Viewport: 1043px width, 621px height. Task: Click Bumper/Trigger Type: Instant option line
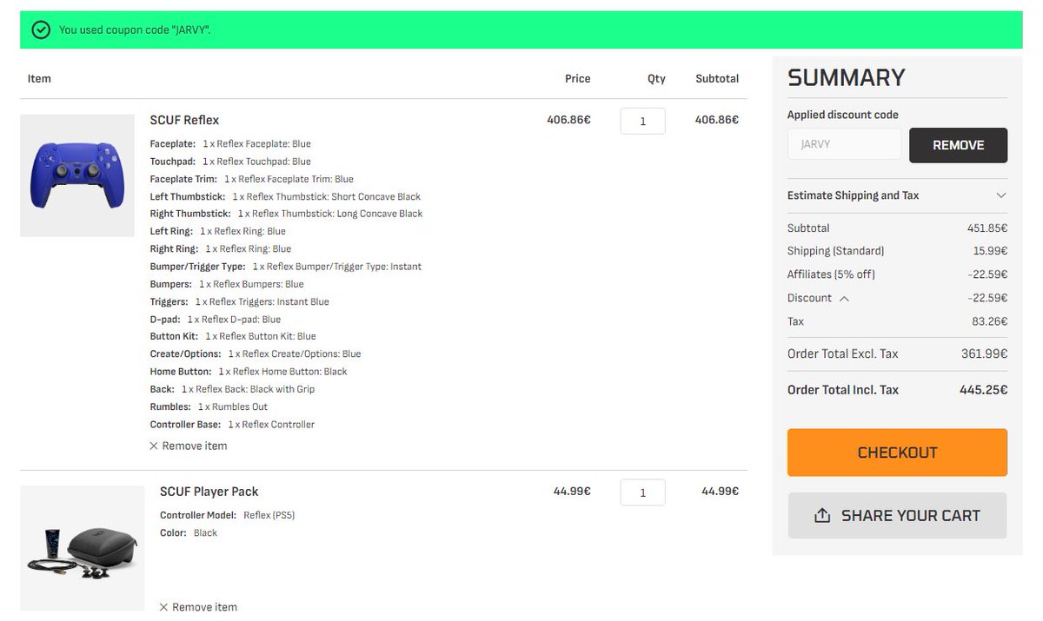pos(285,267)
